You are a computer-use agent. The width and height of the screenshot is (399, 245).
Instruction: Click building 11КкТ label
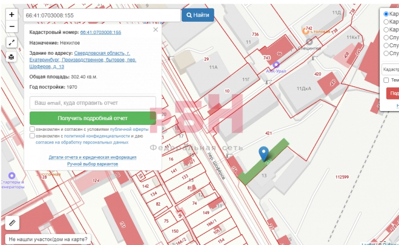point(353,37)
